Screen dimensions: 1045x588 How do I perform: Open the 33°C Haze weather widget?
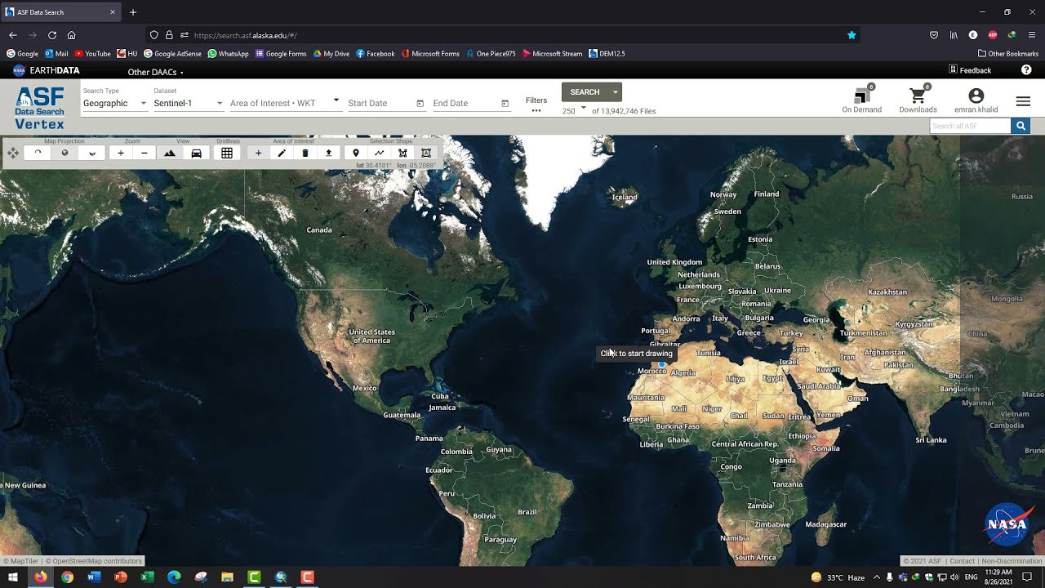838,577
